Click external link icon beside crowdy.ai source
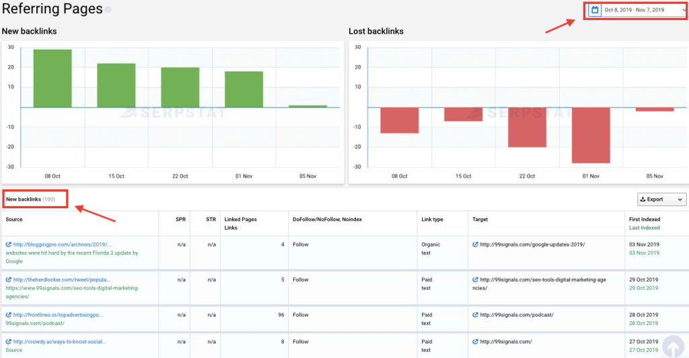Image resolution: width=689 pixels, height=358 pixels. [9, 341]
